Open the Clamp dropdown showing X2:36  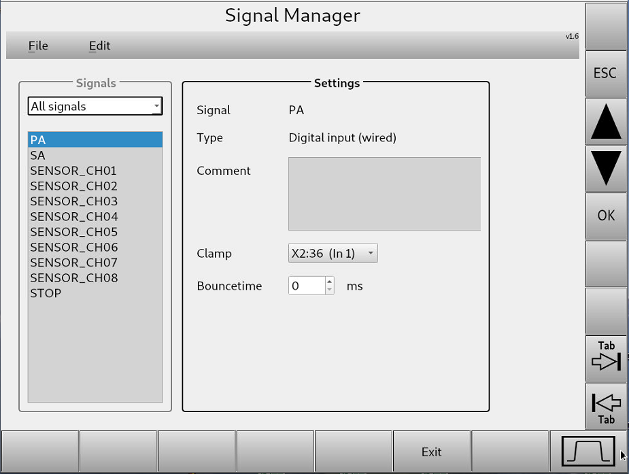click(333, 252)
